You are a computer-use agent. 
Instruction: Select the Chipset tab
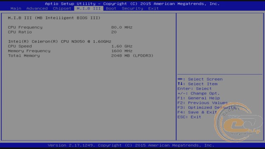tap(62, 8)
